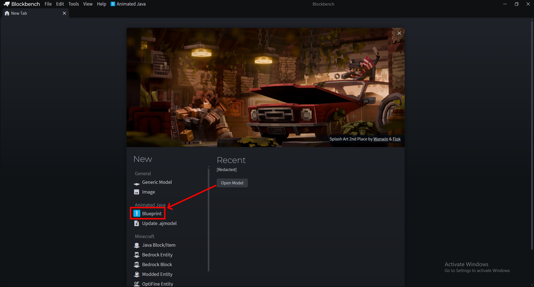This screenshot has width=534, height=287.
Task: Restore down the Blockbench window
Action: (516, 4)
